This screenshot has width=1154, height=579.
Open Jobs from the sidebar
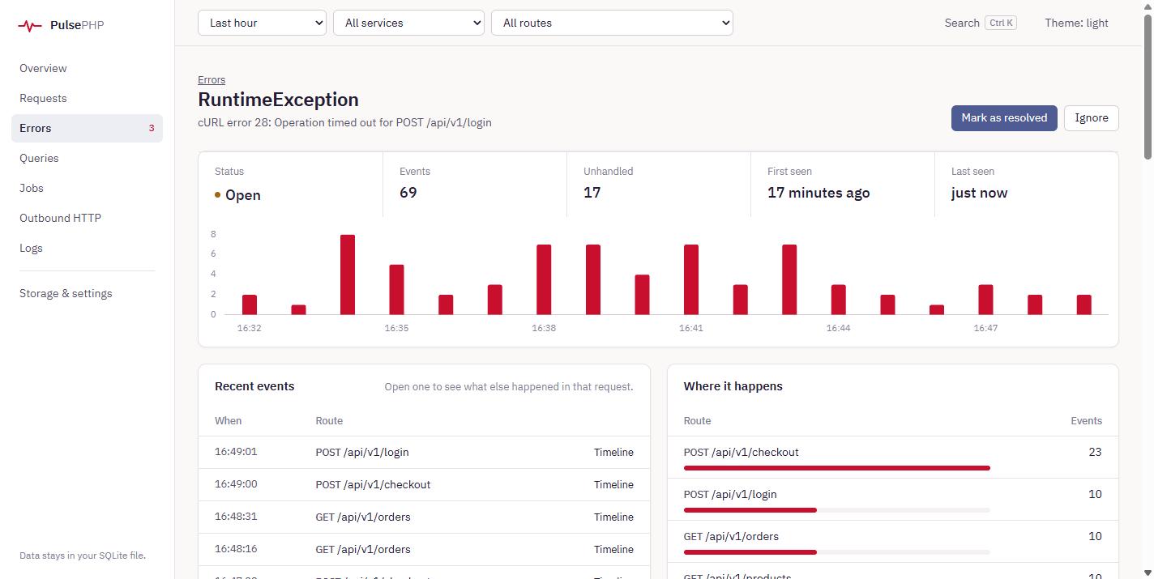coord(87,188)
